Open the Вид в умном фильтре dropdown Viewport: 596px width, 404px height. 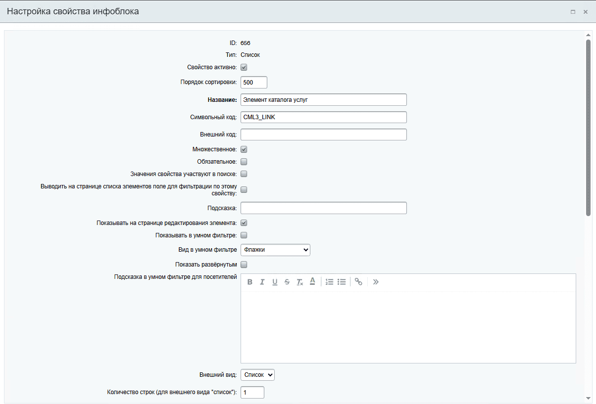point(275,250)
